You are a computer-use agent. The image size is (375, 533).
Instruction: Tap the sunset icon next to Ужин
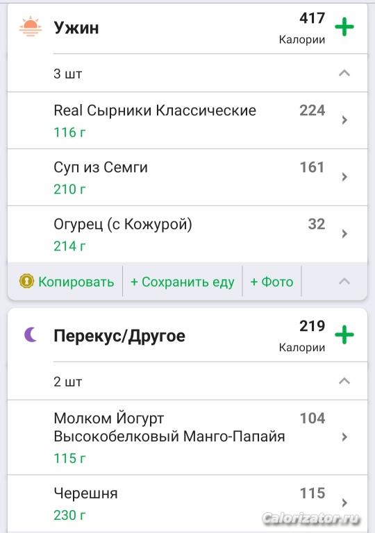[x=31, y=26]
